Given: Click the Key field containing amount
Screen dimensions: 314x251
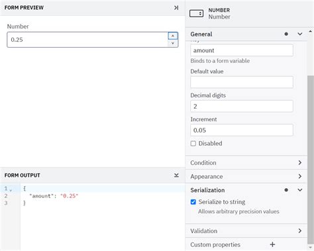Looking at the screenshot, I should pyautogui.click(x=242, y=50).
